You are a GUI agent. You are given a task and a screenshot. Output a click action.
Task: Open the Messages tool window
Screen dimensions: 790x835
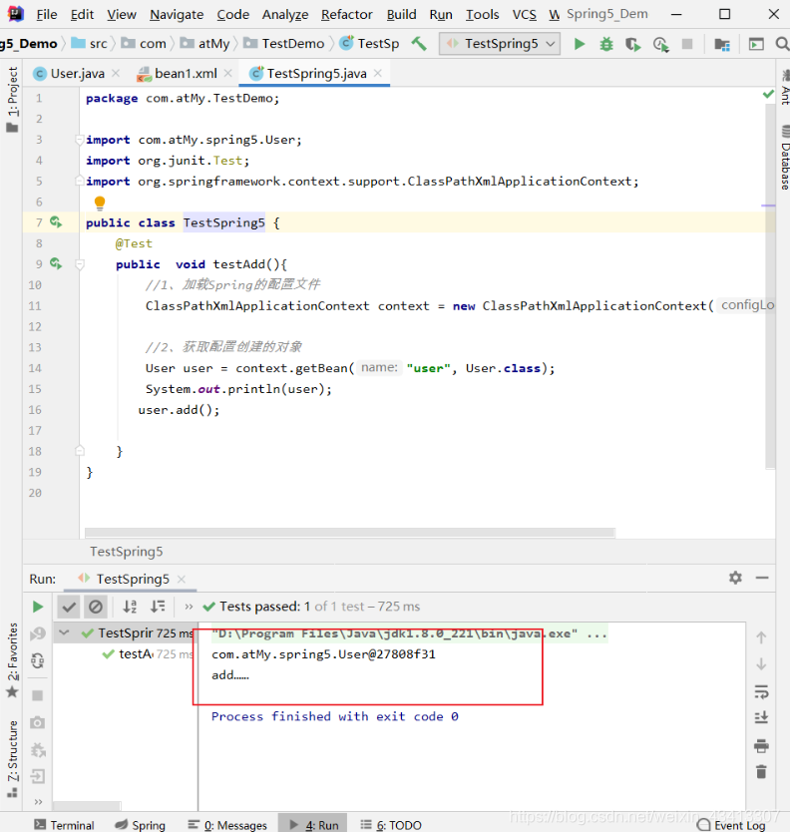pos(227,825)
